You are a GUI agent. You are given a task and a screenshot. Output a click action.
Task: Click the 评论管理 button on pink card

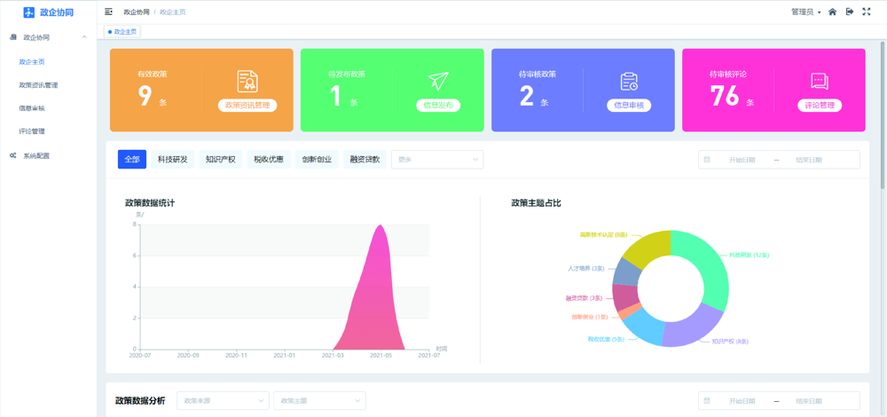pyautogui.click(x=820, y=106)
